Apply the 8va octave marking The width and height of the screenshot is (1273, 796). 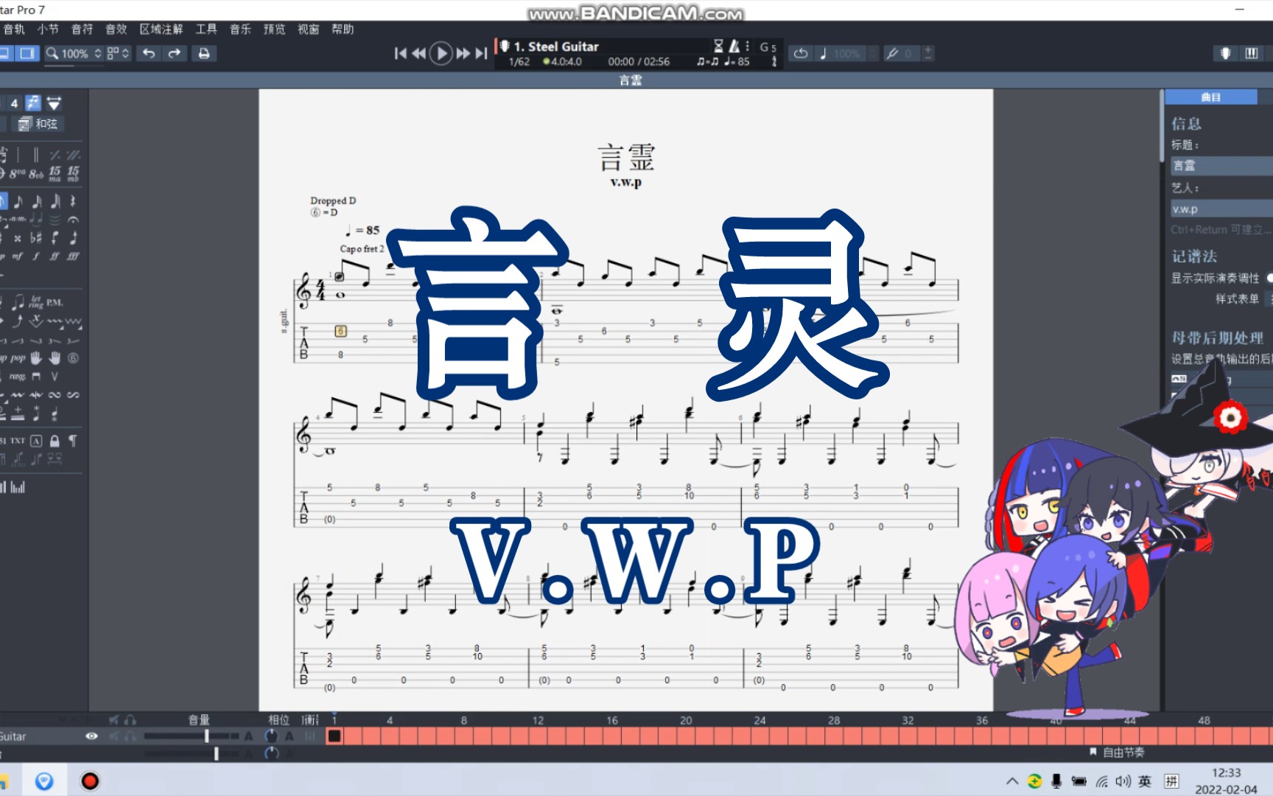tap(16, 174)
